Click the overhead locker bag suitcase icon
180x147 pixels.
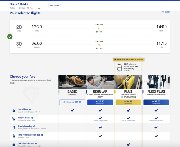point(14,136)
